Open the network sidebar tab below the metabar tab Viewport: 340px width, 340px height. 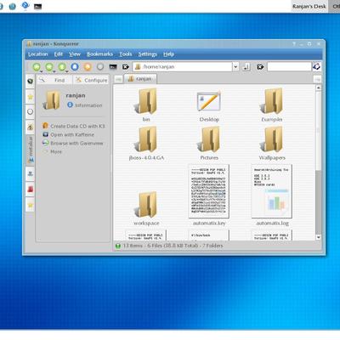tap(30, 173)
